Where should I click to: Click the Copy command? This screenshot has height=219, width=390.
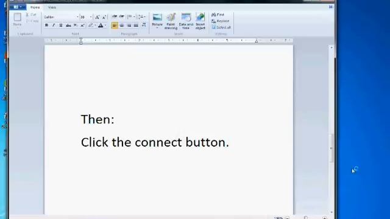click(x=32, y=21)
